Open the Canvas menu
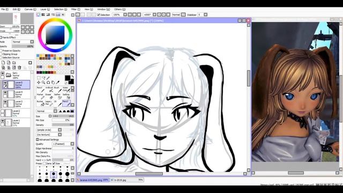Screen dimensions: 343x193 (x=30, y=10)
